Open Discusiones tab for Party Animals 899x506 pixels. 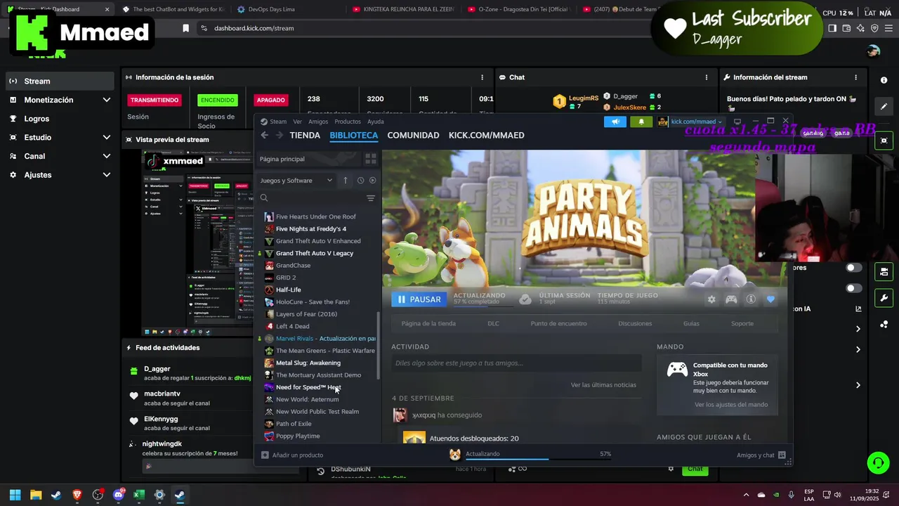tap(635, 323)
